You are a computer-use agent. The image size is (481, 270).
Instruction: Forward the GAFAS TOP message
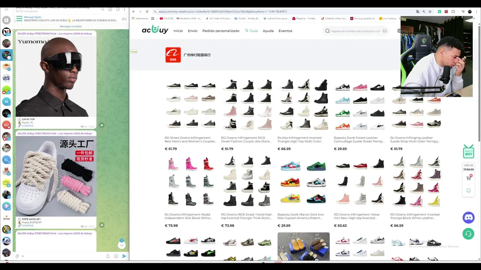pyautogui.click(x=101, y=125)
